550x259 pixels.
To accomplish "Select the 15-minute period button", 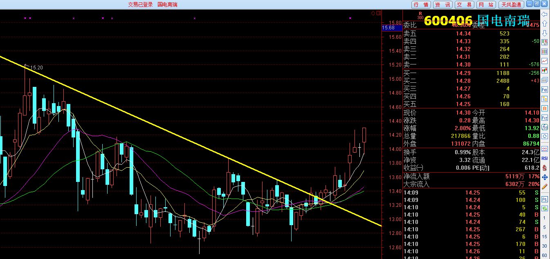I will [x=544, y=237].
